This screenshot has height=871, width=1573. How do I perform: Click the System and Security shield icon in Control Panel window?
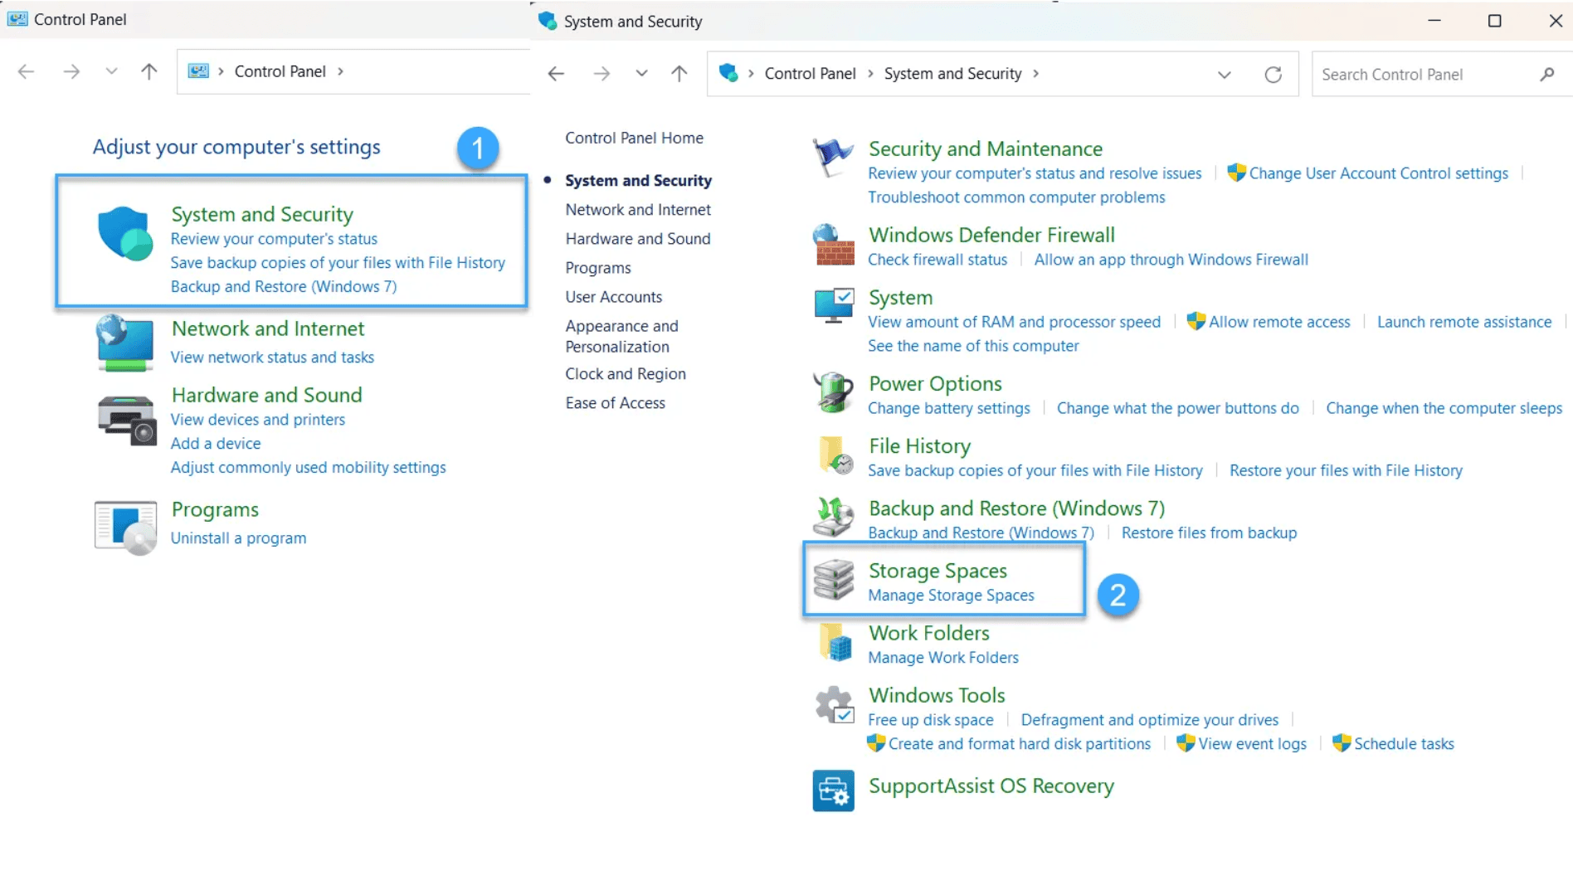point(124,233)
